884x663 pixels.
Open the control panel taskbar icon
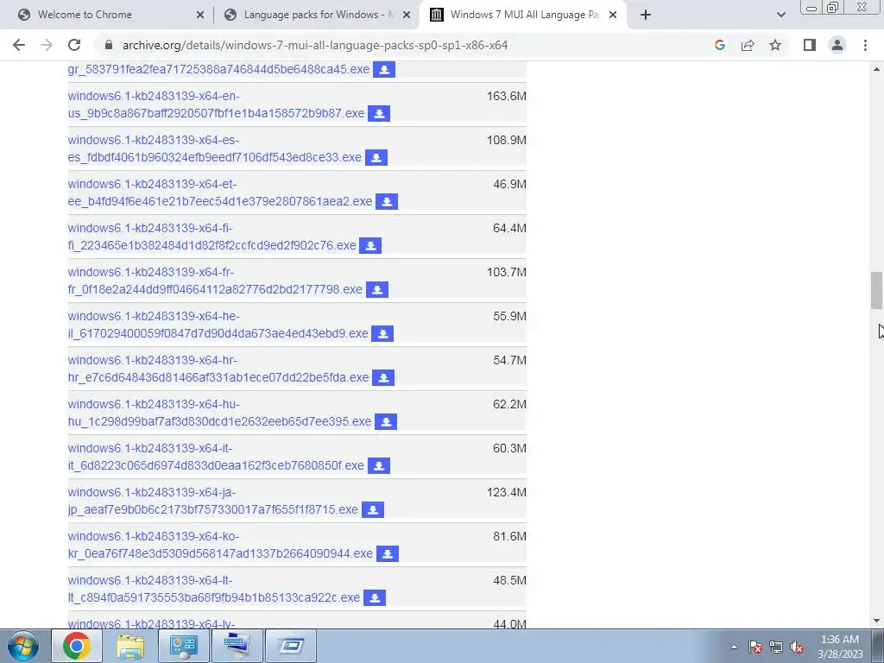point(184,646)
